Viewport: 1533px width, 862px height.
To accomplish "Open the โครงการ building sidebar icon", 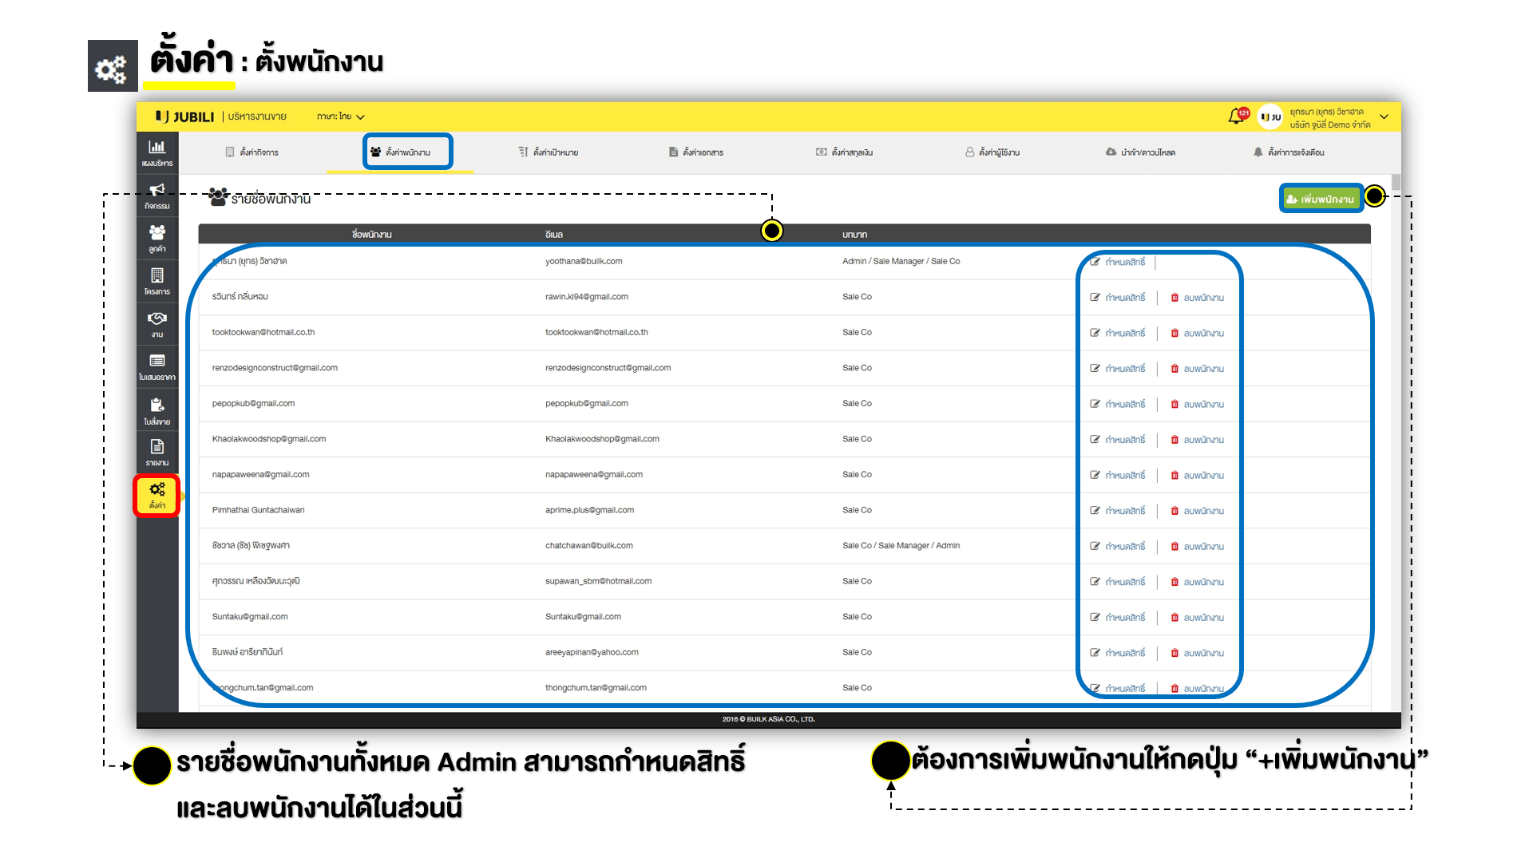I will 157,281.
